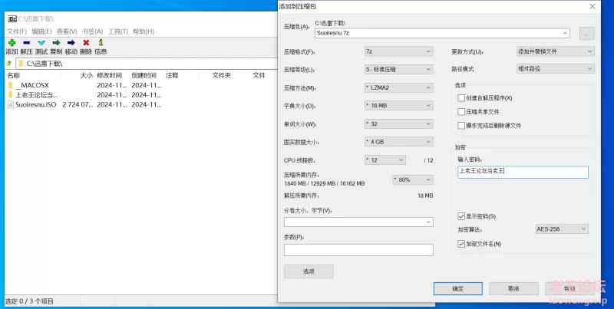Toggle 创建自解压程序(X) checkbox
Screen dimensions: 614x309
tap(461, 98)
